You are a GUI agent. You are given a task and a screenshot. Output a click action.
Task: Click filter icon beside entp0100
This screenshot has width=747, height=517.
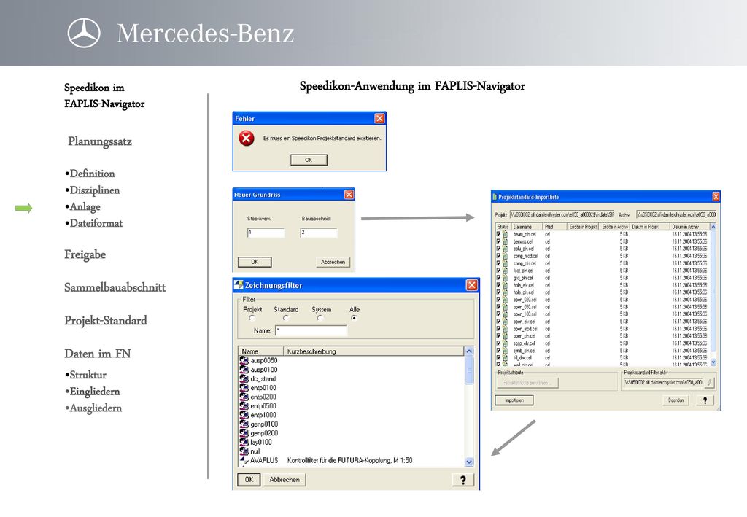pyautogui.click(x=244, y=387)
